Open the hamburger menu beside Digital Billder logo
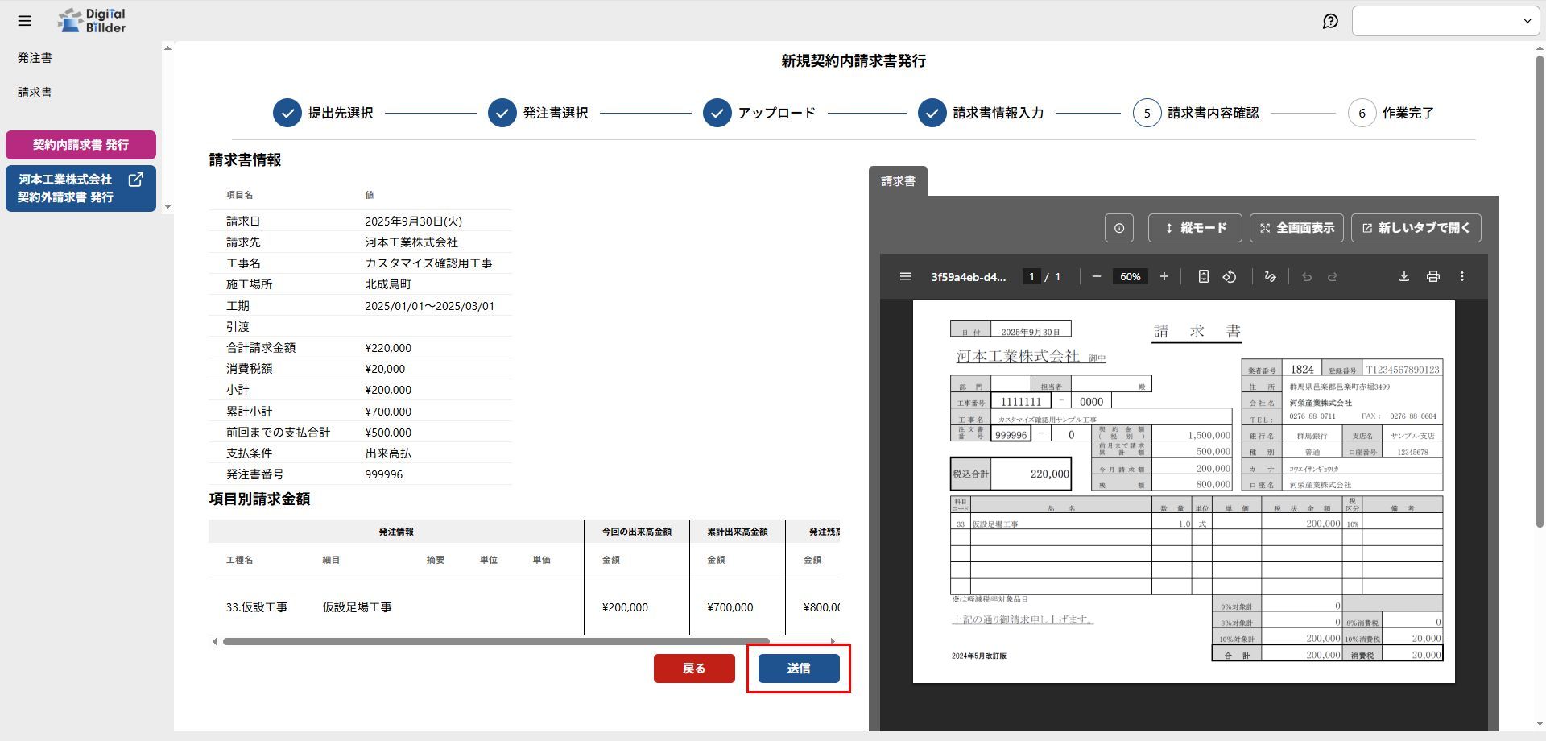 25,21
